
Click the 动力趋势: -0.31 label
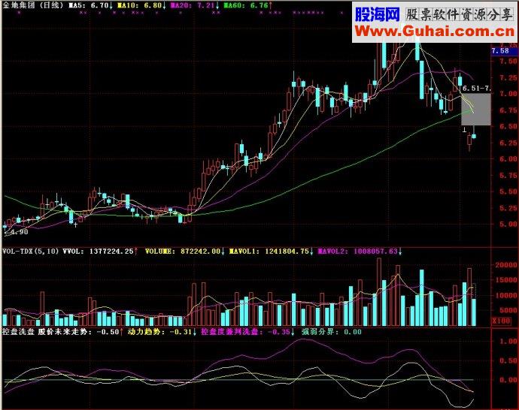click(x=162, y=331)
